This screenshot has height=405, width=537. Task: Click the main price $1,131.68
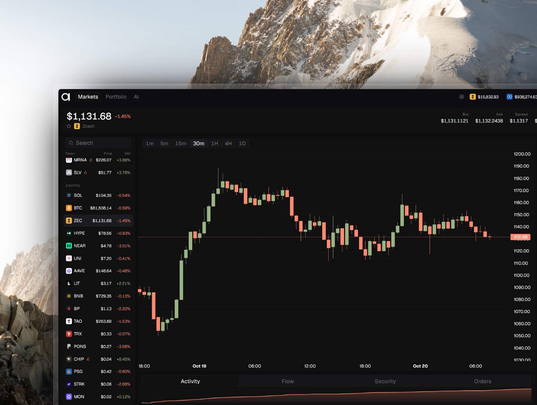coord(89,116)
